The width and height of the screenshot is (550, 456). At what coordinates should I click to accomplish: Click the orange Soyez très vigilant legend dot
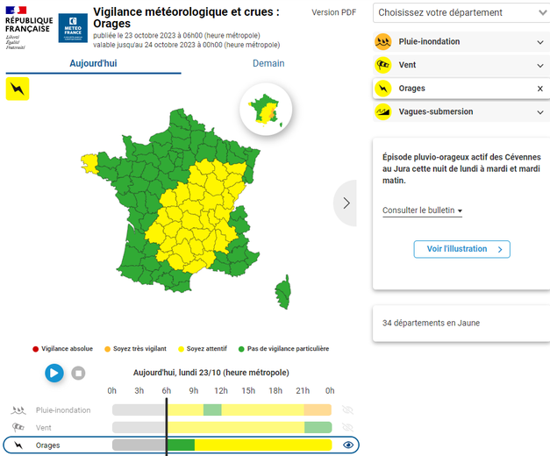coord(107,349)
